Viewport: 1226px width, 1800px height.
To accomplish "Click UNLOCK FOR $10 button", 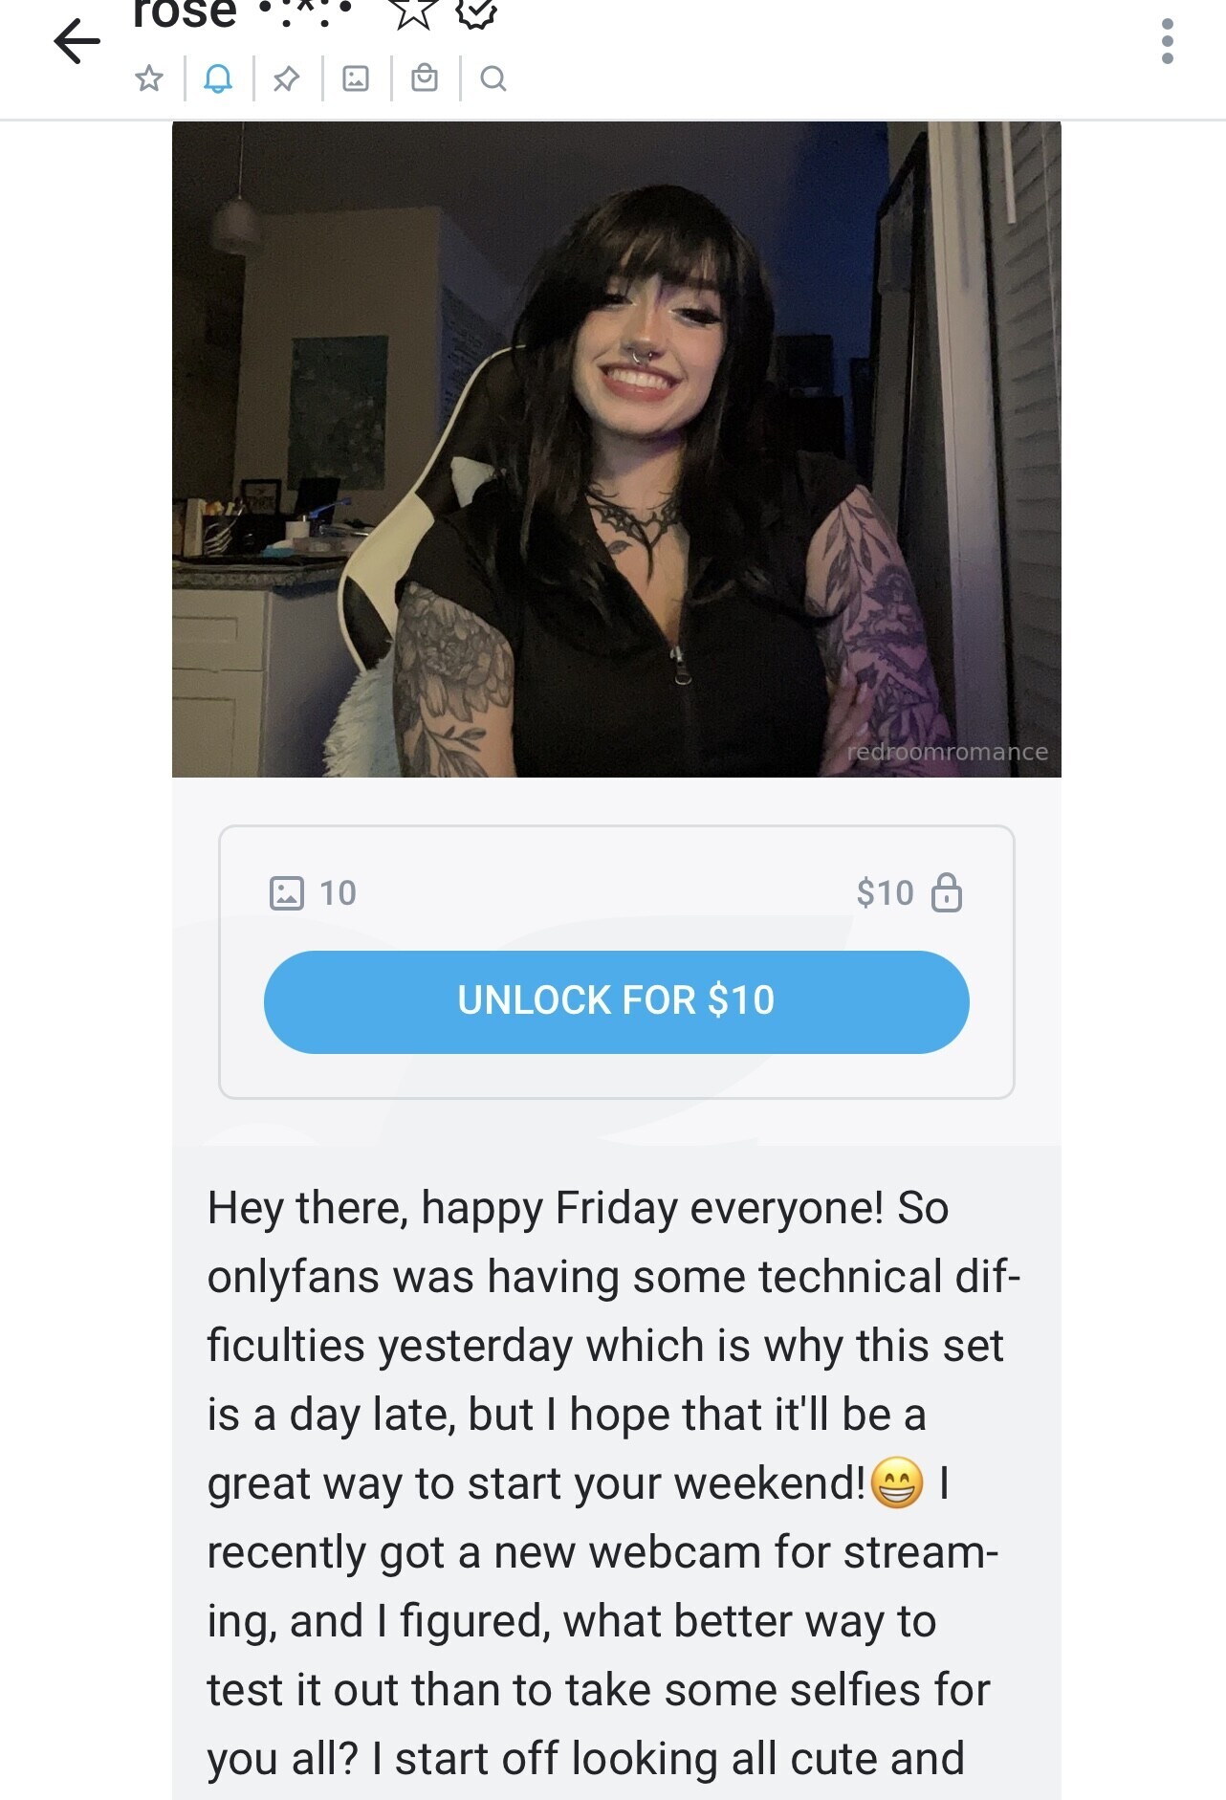I will 617,1001.
